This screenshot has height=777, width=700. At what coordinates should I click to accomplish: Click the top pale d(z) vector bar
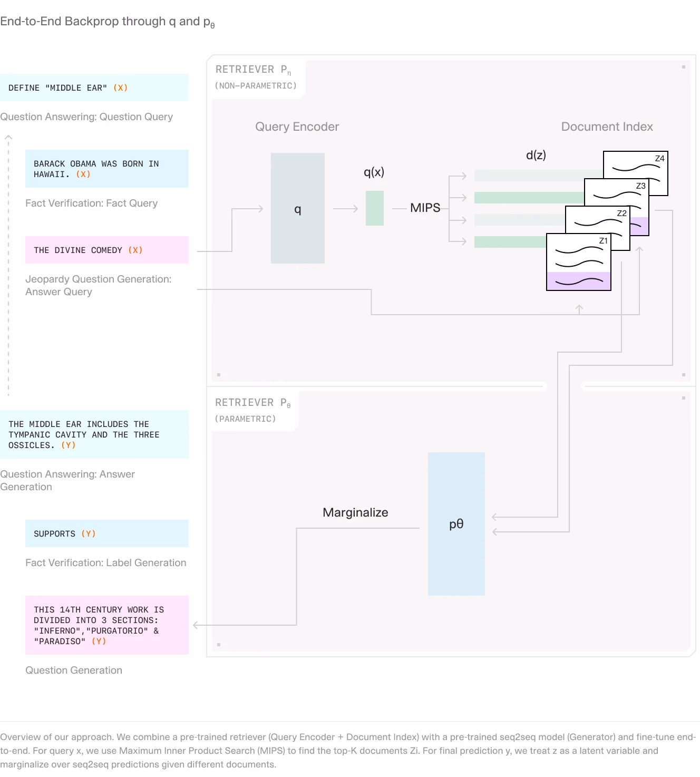(x=539, y=176)
